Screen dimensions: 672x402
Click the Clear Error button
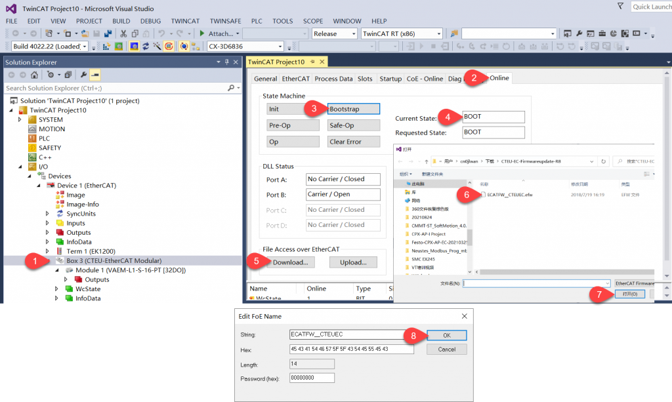point(354,142)
